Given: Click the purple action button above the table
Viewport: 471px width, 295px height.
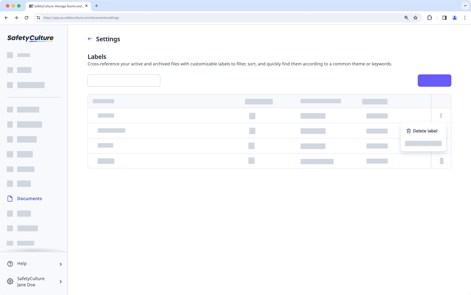Looking at the screenshot, I should tap(434, 81).
